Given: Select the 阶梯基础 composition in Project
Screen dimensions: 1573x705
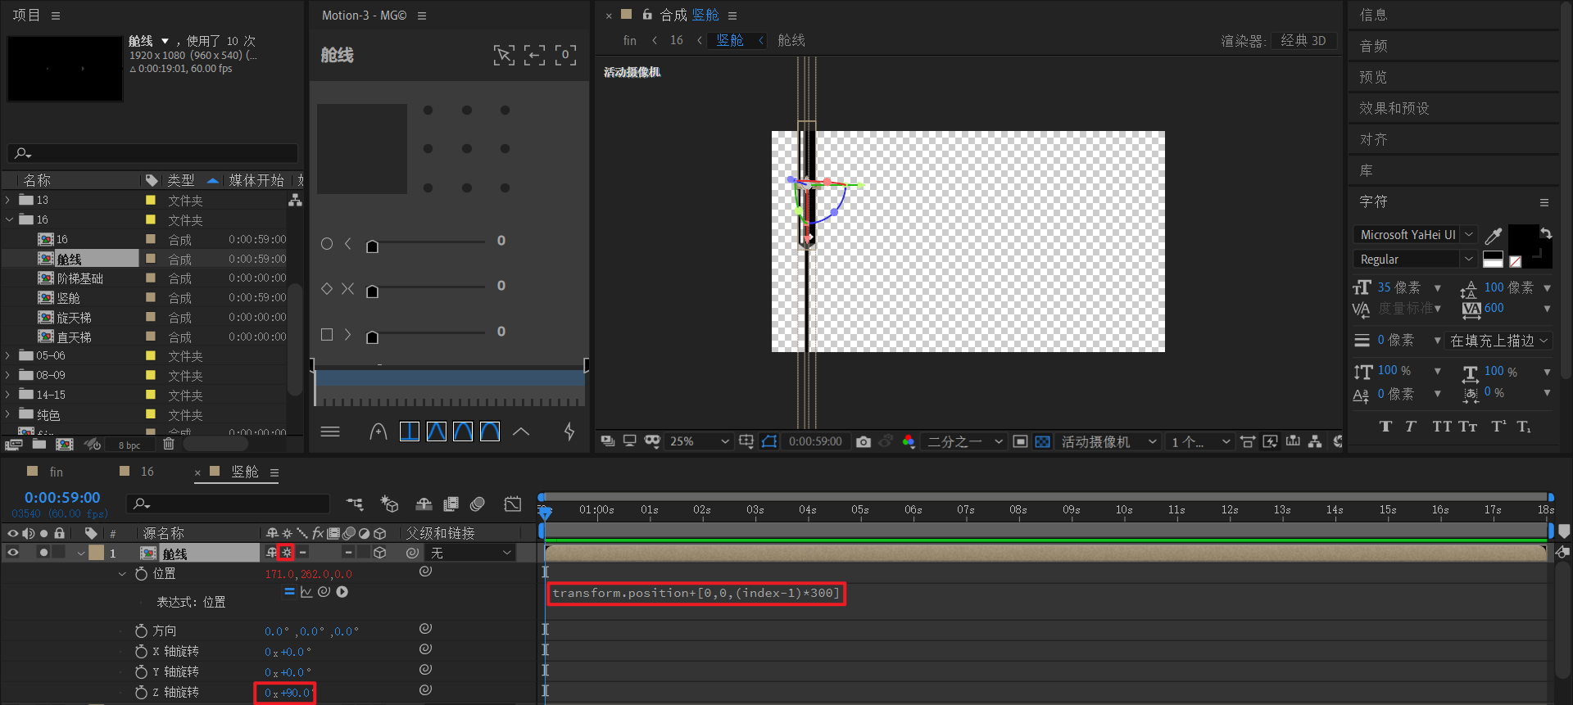Looking at the screenshot, I should tap(80, 278).
